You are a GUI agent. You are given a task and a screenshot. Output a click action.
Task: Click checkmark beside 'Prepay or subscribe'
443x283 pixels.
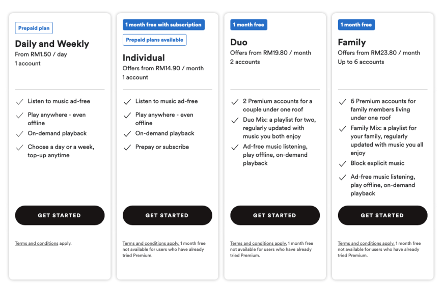click(127, 147)
